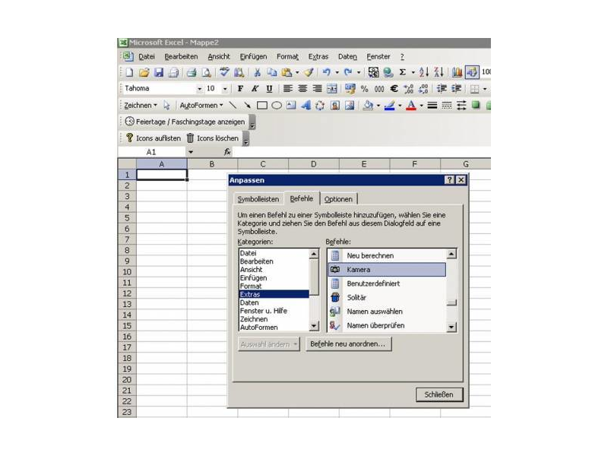
Task: Click the Schließen button
Action: 439,394
